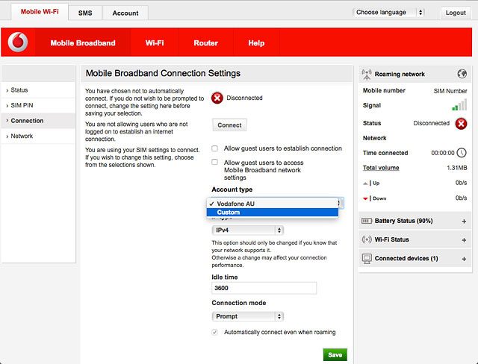Image resolution: width=478 pixels, height=364 pixels.
Task: Click the antenna icon beside Roaming network
Action: 366,74
